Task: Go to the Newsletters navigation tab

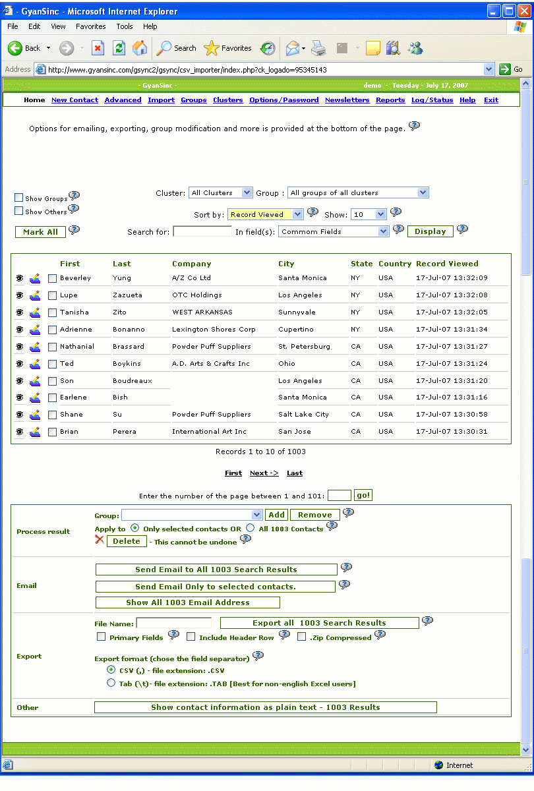Action: 347,100
